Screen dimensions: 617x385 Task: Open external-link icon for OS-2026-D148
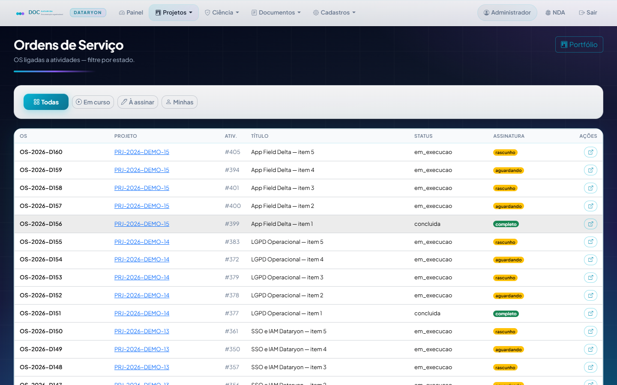pyautogui.click(x=590, y=367)
